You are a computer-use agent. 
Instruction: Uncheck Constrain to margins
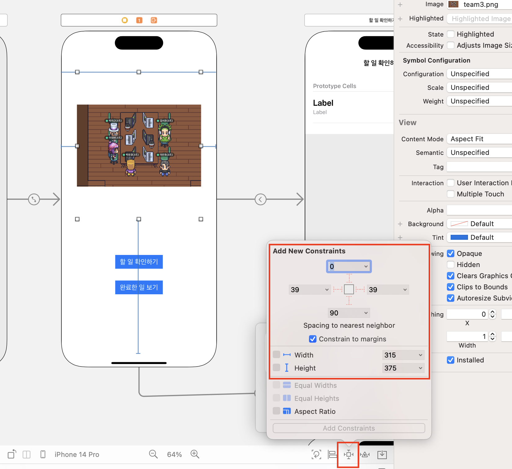pos(313,339)
